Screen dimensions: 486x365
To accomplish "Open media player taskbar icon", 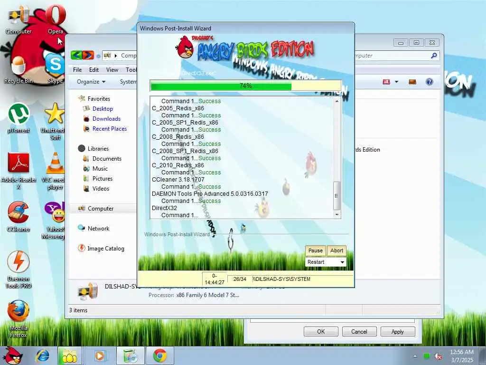I will (x=100, y=355).
